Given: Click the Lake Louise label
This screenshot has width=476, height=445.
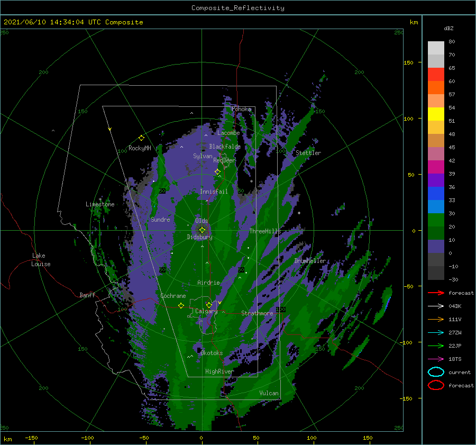Looking at the screenshot, I should [x=41, y=260].
